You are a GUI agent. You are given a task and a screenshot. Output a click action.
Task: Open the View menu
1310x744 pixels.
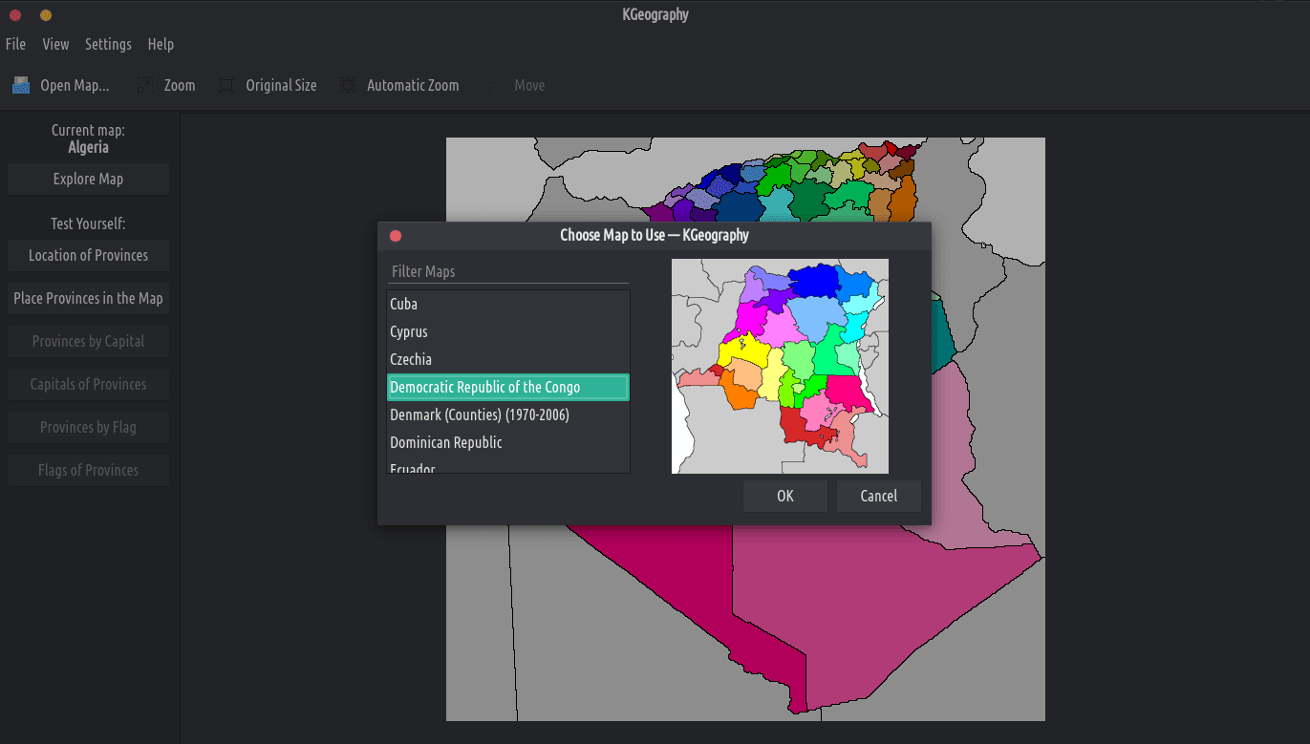click(x=55, y=45)
